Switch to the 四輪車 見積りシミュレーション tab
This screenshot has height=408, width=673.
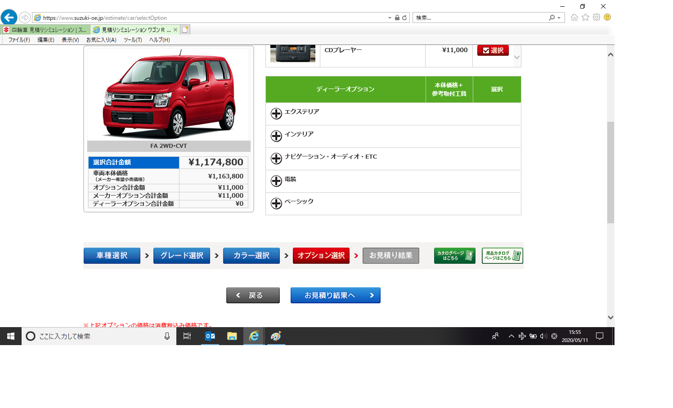45,30
